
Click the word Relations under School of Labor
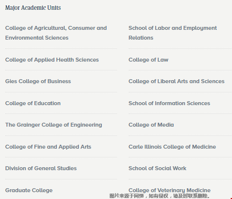point(141,38)
